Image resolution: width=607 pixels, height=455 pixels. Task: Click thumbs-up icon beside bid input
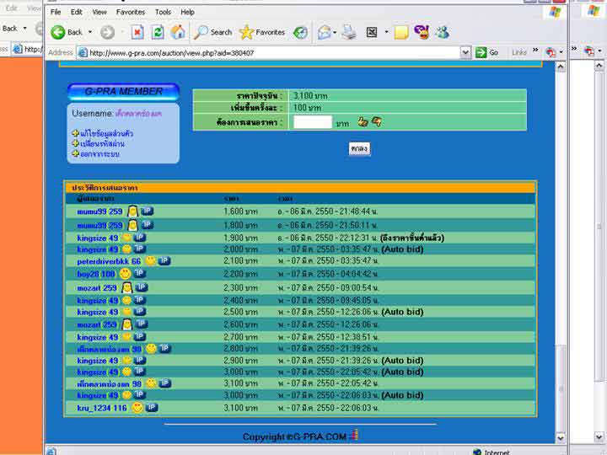click(x=363, y=122)
